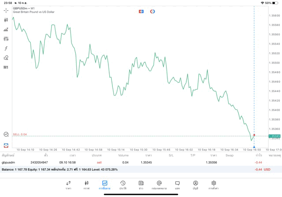Screen dimensions: 282x197
Task: Open News (ข่าว) tab
Action: tap(141, 185)
